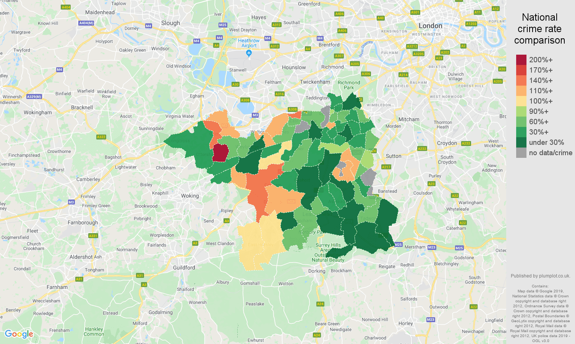Click the 100%+ yellow legend swatch
Image resolution: width=575 pixels, height=344 pixels.
point(521,101)
